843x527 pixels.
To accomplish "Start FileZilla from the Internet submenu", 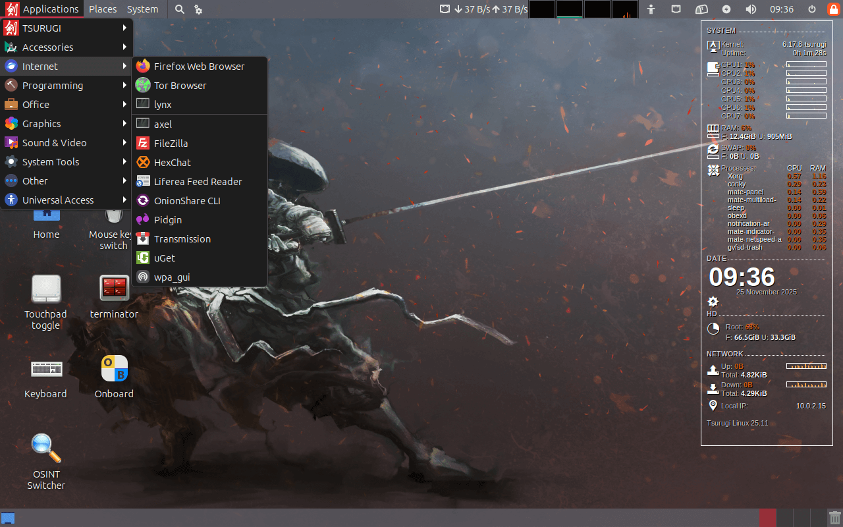I will coord(171,144).
